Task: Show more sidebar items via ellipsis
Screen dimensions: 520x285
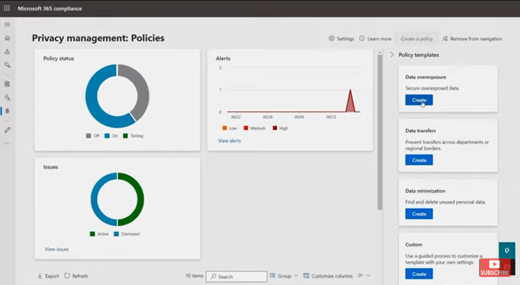Action: (8, 143)
